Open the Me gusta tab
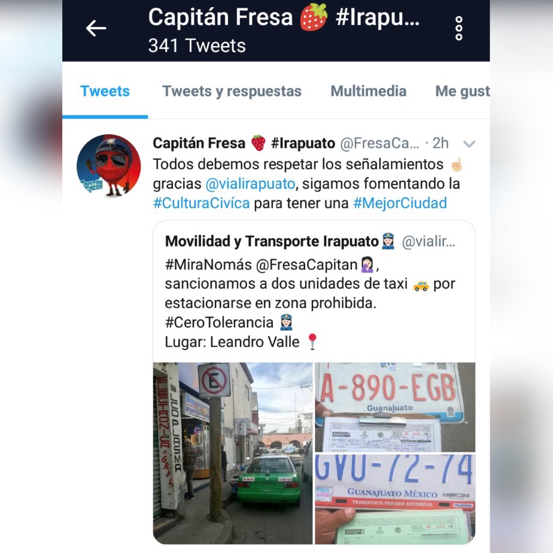The width and height of the screenshot is (553, 553). pyautogui.click(x=463, y=91)
